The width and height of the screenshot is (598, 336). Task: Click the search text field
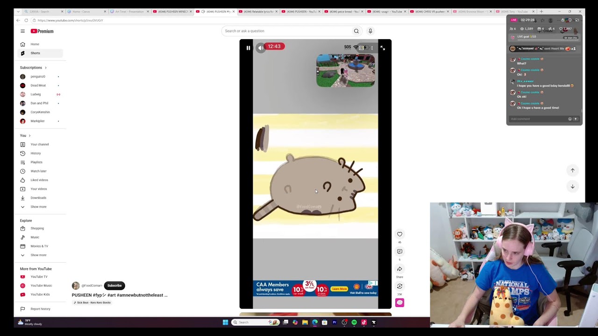point(286,31)
